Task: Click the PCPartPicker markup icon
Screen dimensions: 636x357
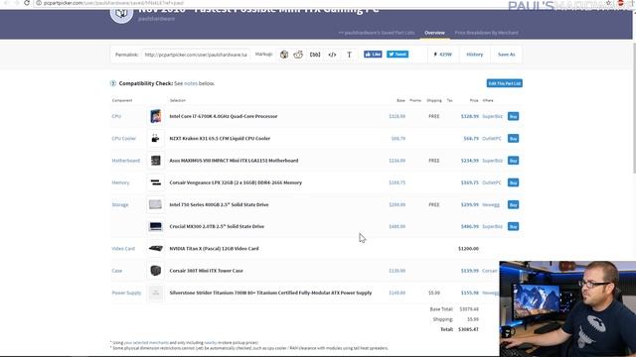Action: [284, 55]
